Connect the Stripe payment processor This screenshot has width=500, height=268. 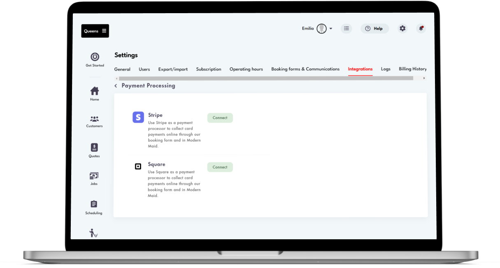[220, 118]
